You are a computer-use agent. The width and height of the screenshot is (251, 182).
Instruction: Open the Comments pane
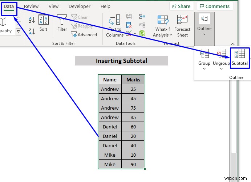pyautogui.click(x=215, y=6)
